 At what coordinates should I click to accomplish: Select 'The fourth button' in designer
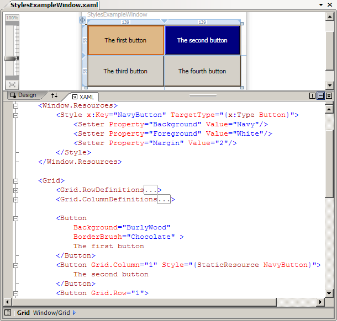pos(202,71)
